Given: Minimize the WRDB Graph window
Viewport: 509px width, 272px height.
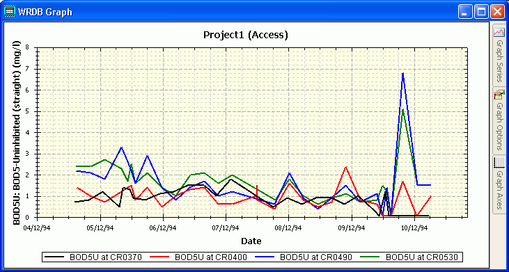Looking at the screenshot, I should (465, 13).
